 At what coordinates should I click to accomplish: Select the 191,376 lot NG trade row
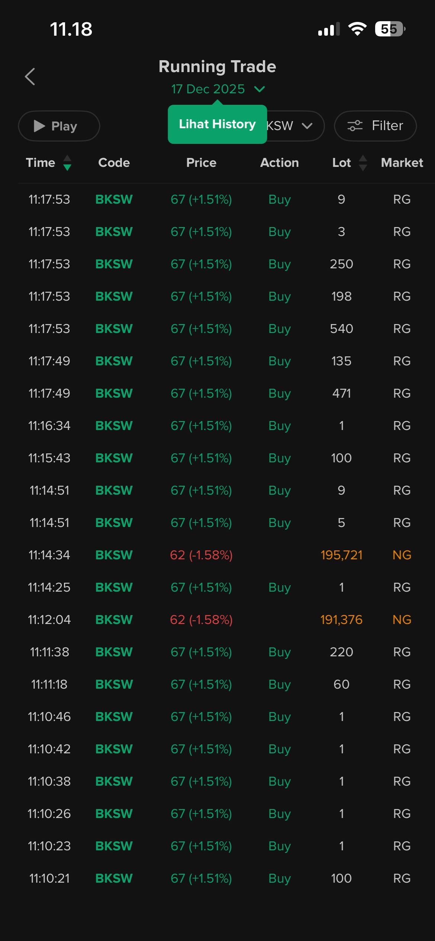217,620
